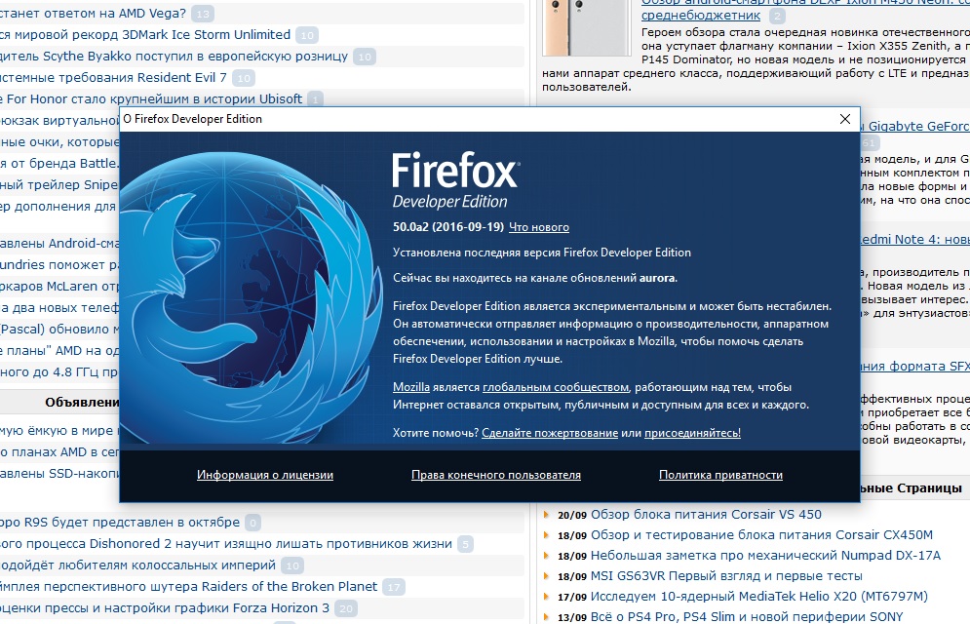Open the Gigabyte GeForce article link
The height and width of the screenshot is (624, 970).
tap(915, 126)
